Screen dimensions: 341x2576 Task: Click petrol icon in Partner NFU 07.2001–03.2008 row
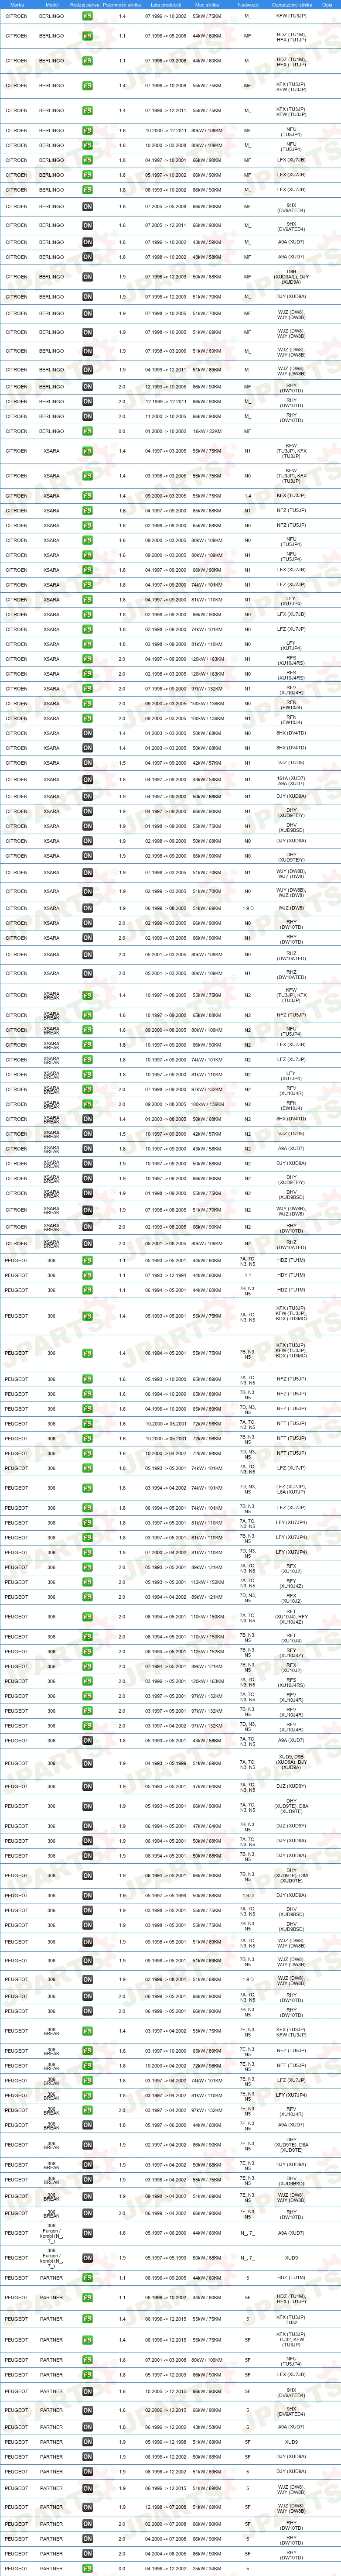(x=87, y=2360)
